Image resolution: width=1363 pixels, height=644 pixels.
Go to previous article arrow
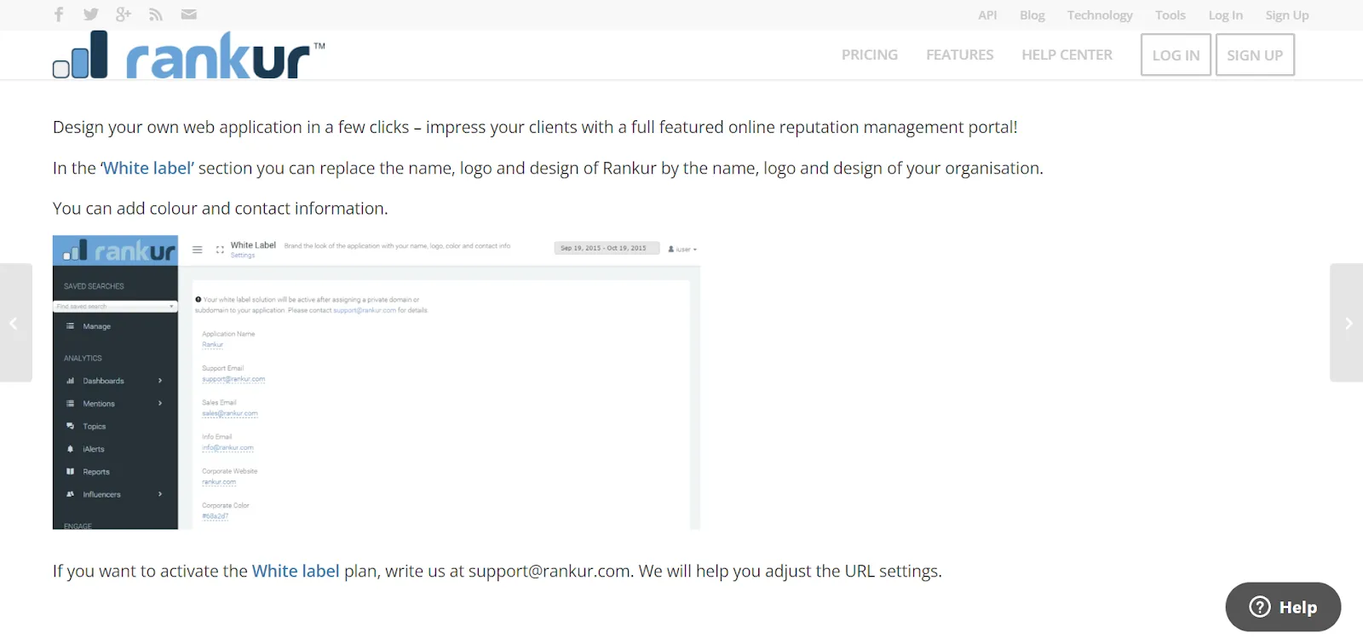pos(15,323)
